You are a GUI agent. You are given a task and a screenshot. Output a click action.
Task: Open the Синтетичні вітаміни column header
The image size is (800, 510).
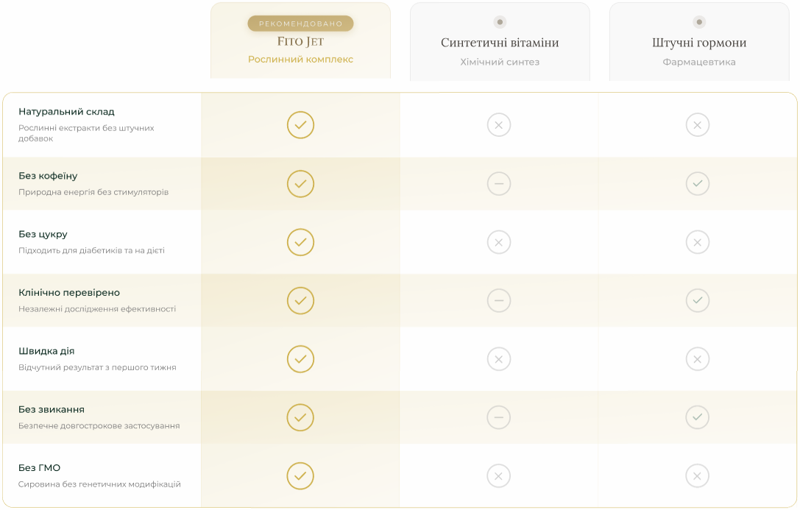click(500, 42)
